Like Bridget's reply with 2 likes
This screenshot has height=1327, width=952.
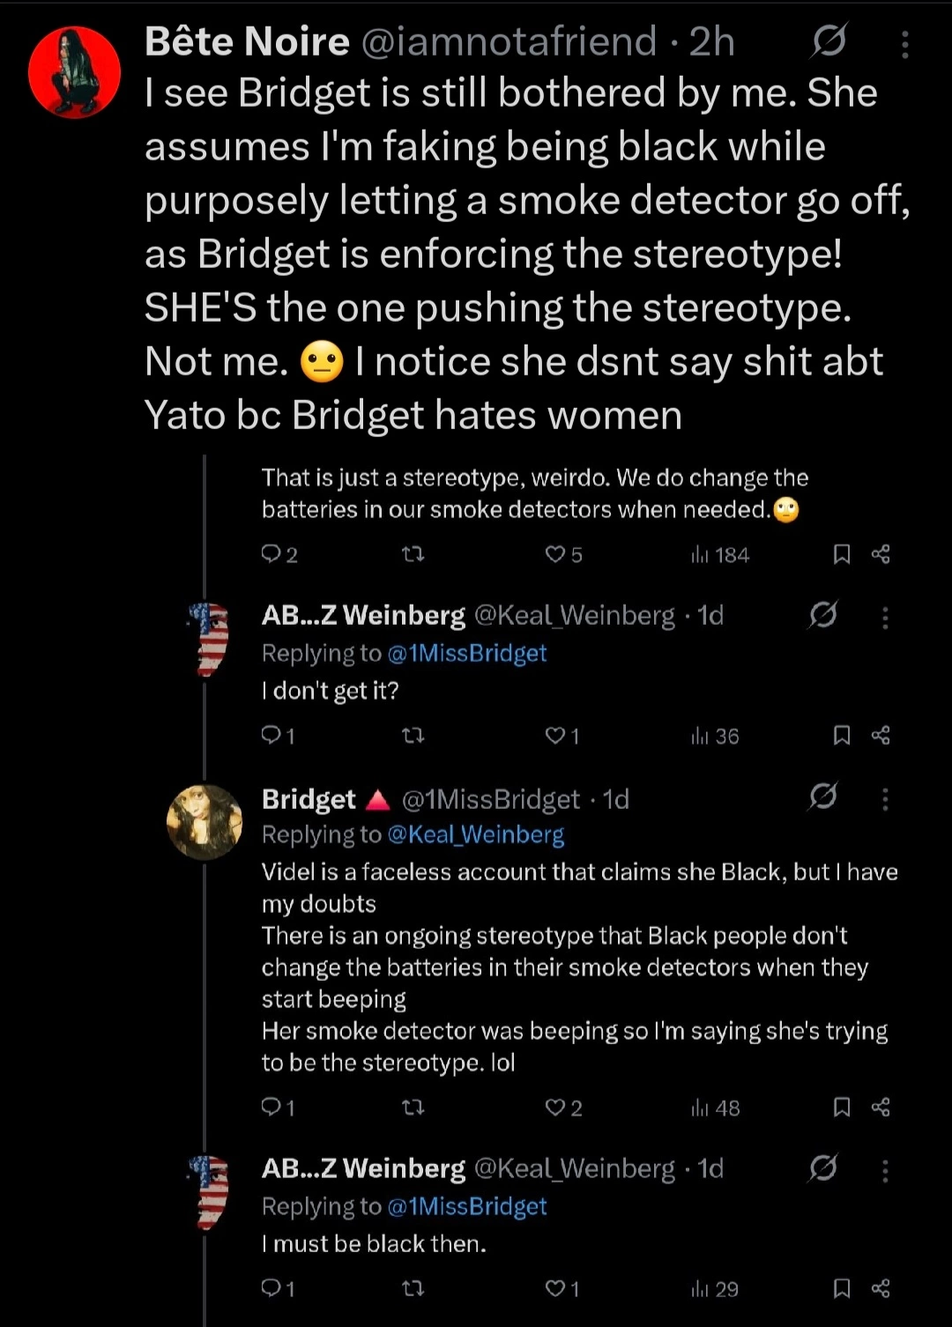click(563, 1108)
